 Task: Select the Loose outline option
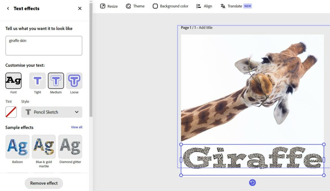(74, 81)
